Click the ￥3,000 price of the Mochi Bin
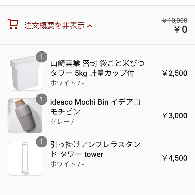This screenshot has width=195, height=195. click(175, 116)
